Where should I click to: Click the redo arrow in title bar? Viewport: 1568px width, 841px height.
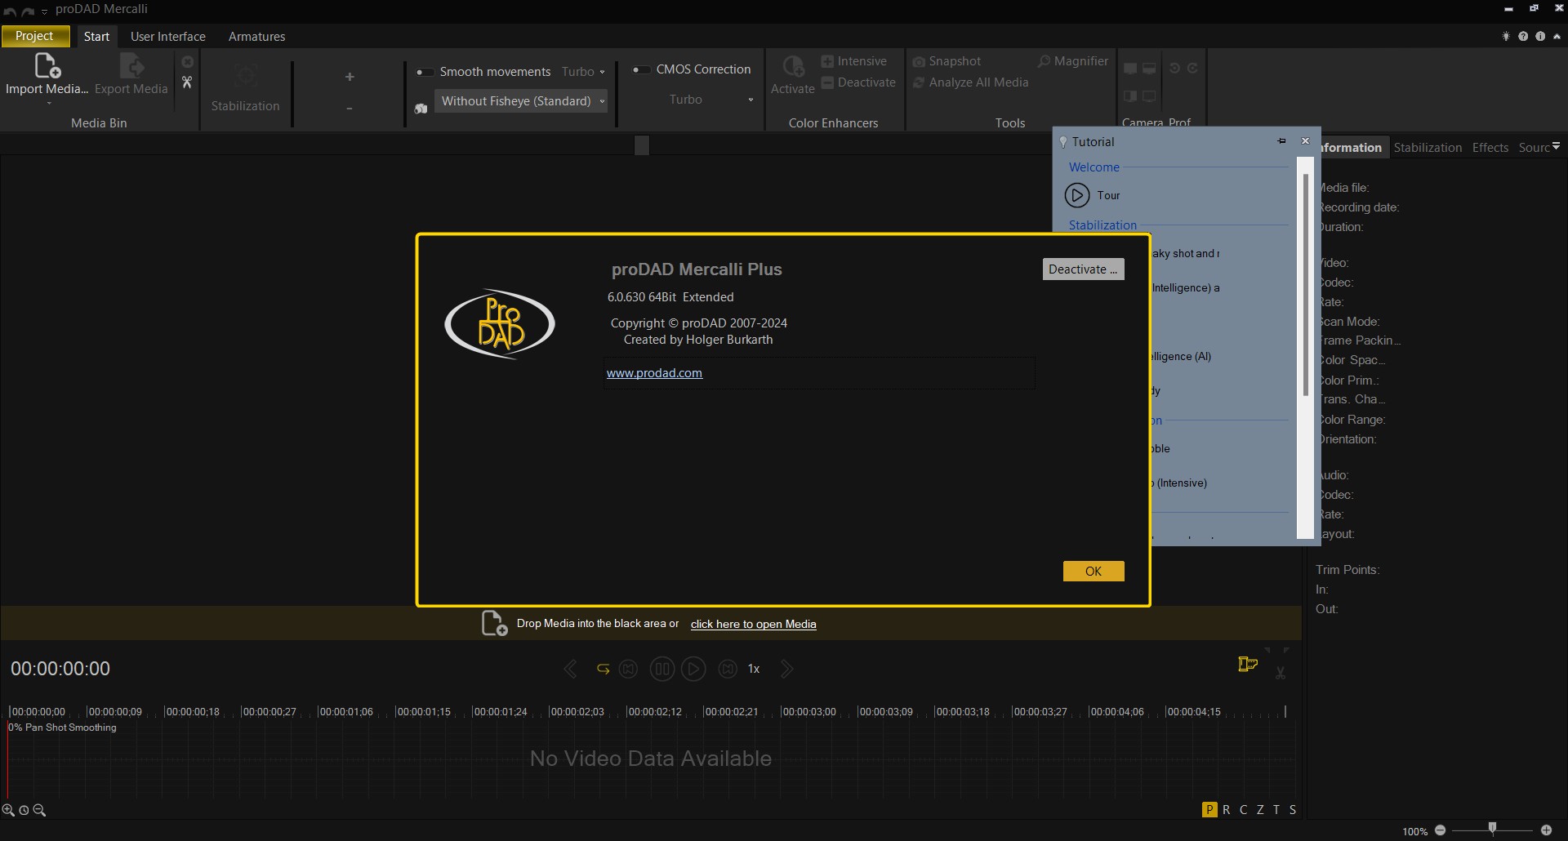pos(28,11)
